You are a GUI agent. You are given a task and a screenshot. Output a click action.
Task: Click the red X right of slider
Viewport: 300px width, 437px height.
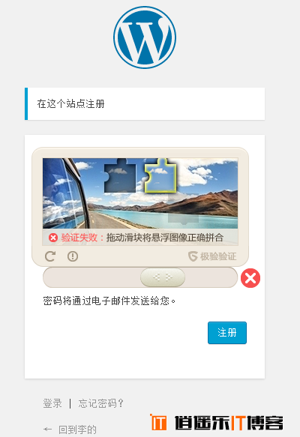point(250,278)
